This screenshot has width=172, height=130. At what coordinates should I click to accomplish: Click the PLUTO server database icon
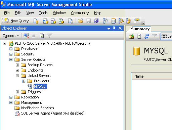point(11,43)
